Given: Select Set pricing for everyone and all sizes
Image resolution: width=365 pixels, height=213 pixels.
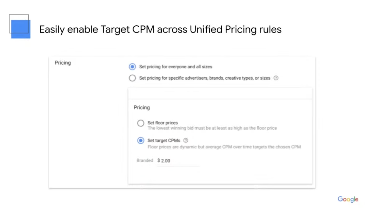Looking at the screenshot, I should click(132, 67).
